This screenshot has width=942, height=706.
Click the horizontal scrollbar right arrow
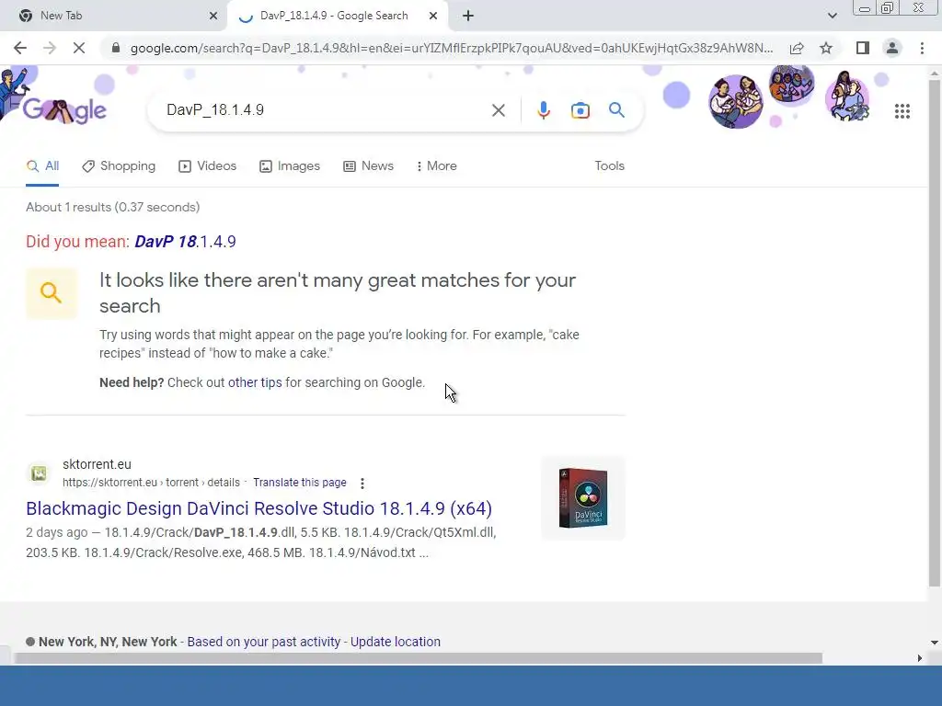point(920,658)
